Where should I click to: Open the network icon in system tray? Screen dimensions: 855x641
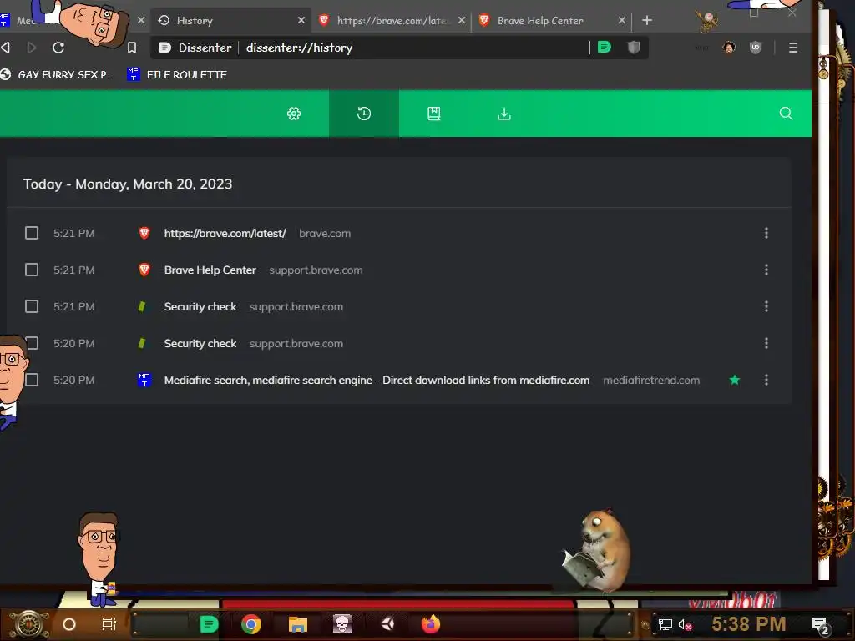665,624
